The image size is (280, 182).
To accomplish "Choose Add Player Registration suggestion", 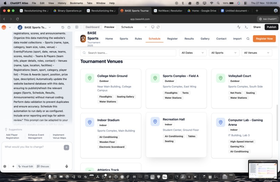I will (x=12, y=136).
